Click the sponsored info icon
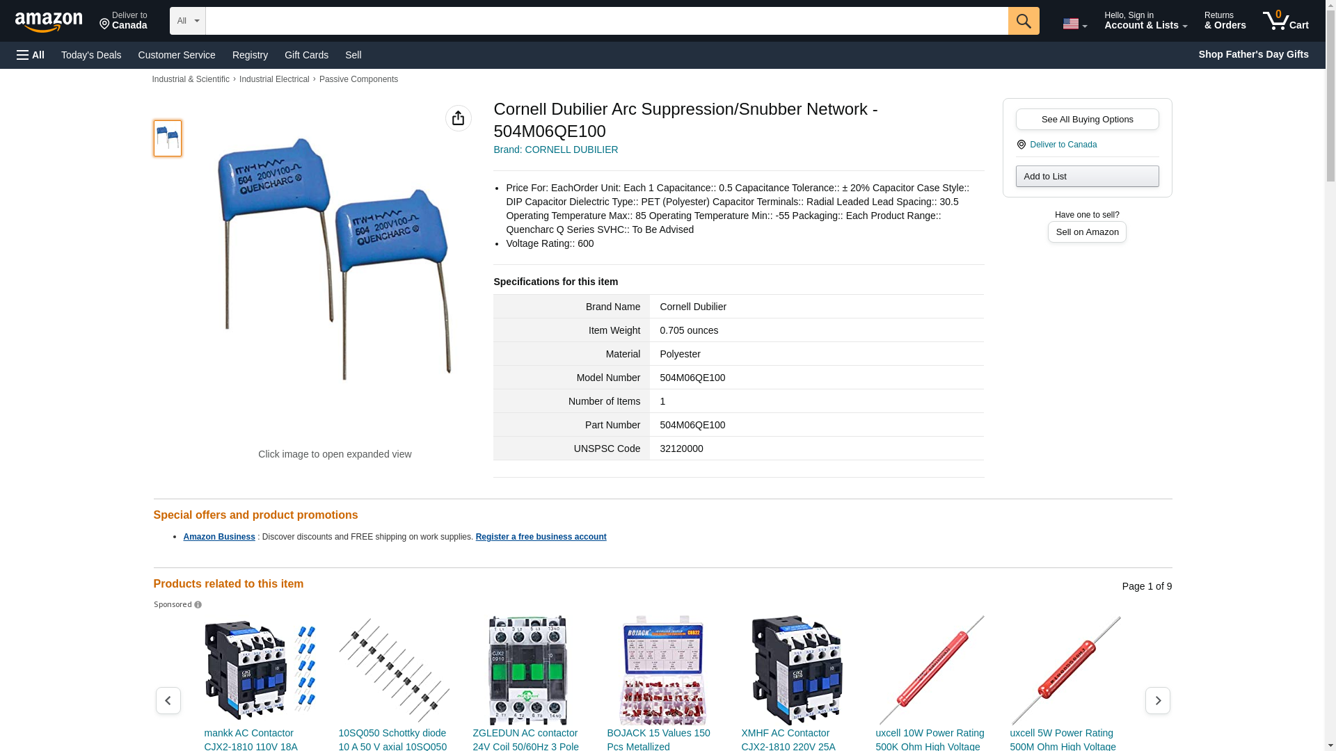Screen dimensions: 1336x751 pyautogui.click(x=198, y=605)
